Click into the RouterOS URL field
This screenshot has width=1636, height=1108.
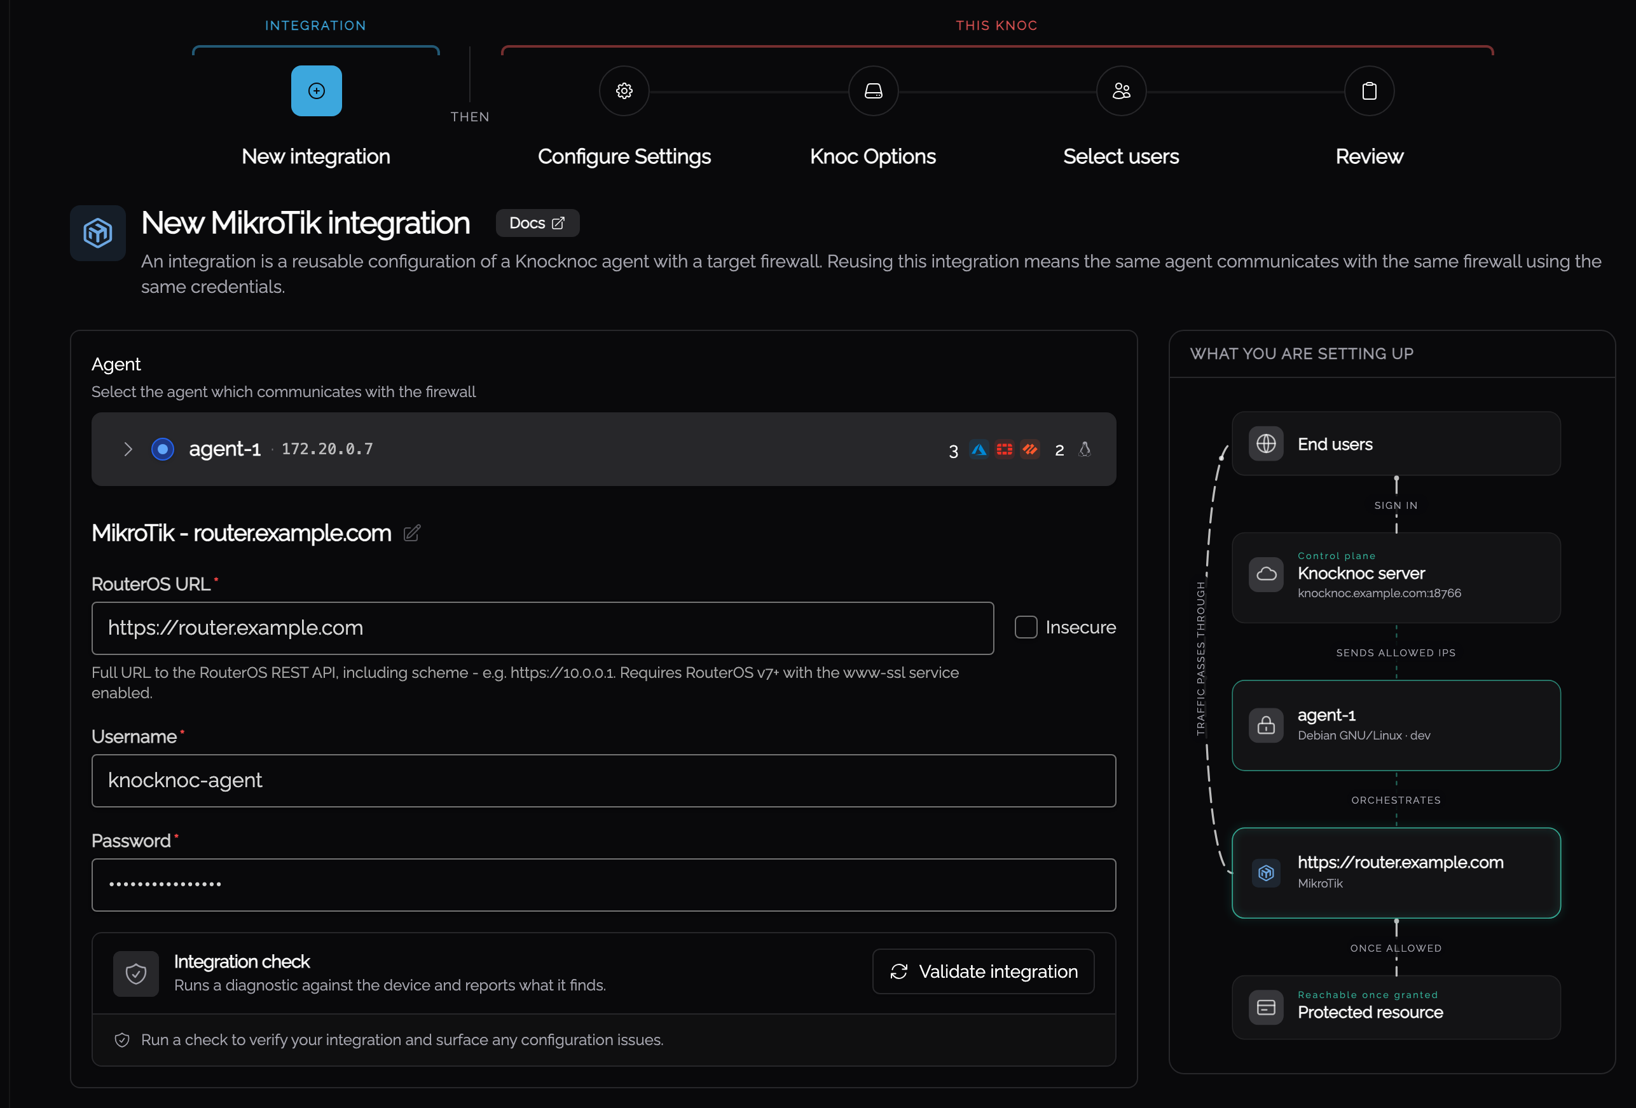pyautogui.click(x=542, y=628)
